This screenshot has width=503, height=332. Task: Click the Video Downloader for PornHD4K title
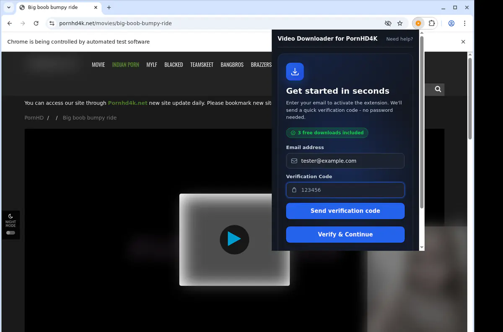tap(327, 39)
